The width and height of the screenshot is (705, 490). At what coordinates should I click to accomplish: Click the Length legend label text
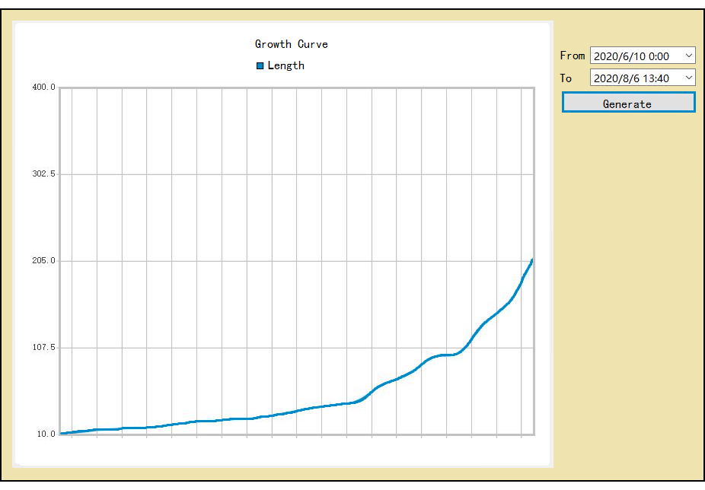(x=286, y=66)
